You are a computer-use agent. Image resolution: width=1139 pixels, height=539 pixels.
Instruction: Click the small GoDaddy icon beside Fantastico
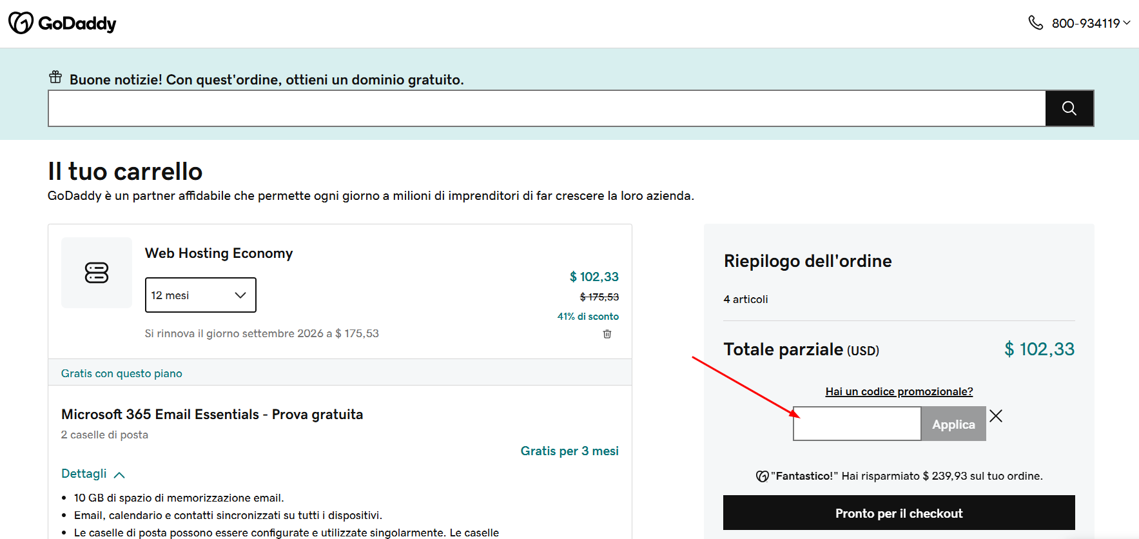762,476
